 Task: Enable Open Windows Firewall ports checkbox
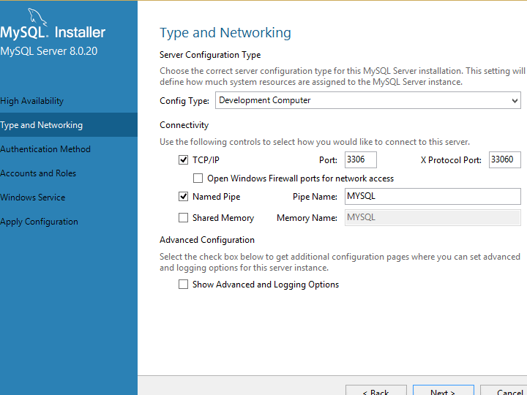(198, 178)
